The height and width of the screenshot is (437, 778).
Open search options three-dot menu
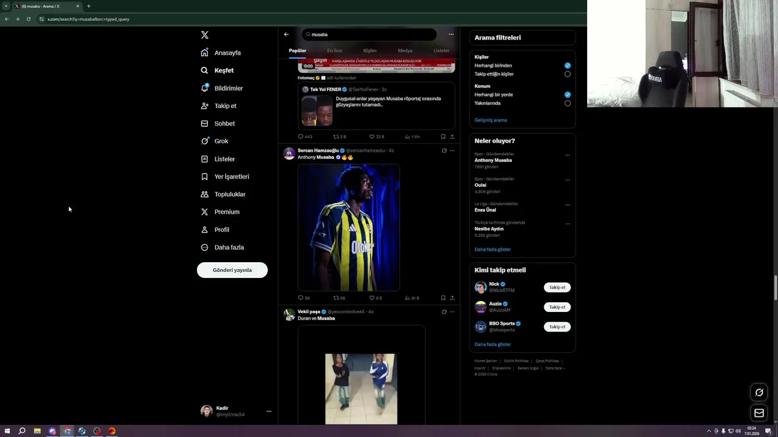tap(451, 35)
